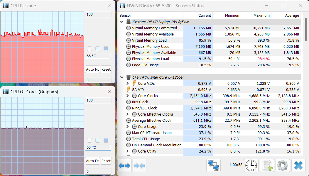Click the CPU GT Cores window app icon
The image size is (309, 176).
point(6,92)
